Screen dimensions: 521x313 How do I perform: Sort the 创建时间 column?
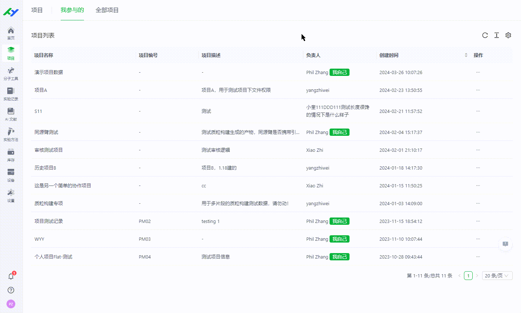pos(466,55)
